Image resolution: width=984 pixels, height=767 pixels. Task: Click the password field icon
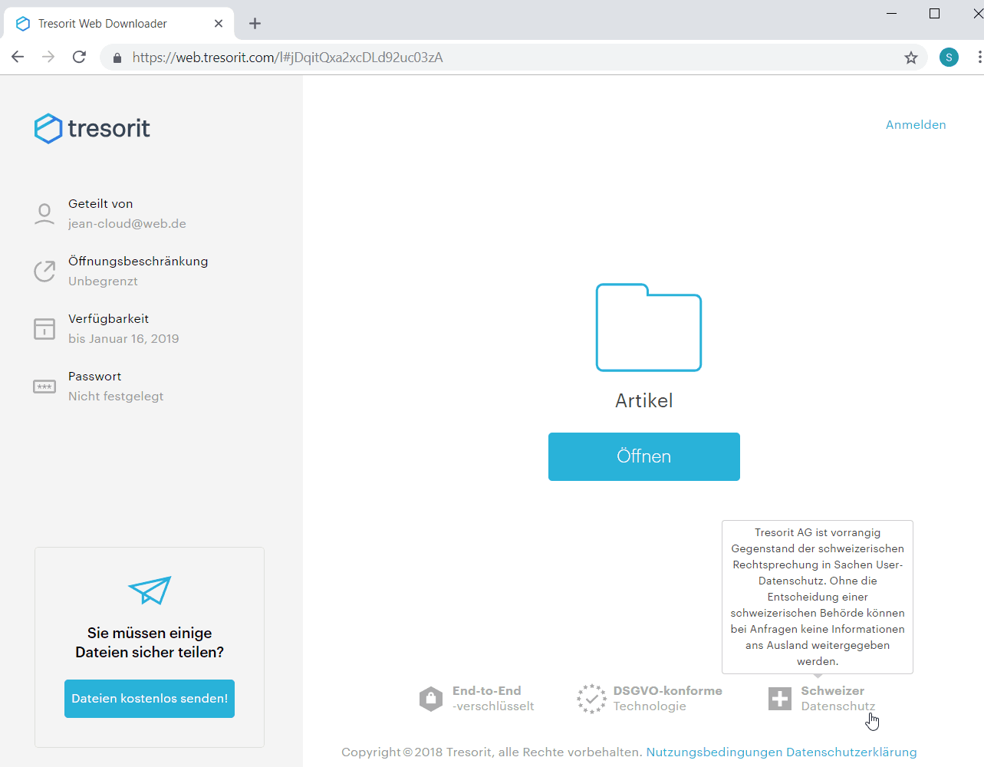coord(44,387)
